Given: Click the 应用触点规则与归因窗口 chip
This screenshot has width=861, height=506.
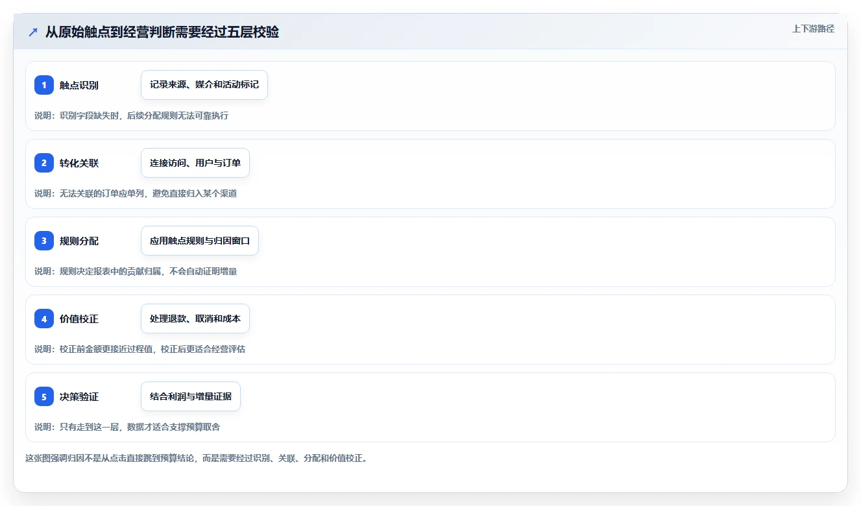Looking at the screenshot, I should pyautogui.click(x=200, y=241).
